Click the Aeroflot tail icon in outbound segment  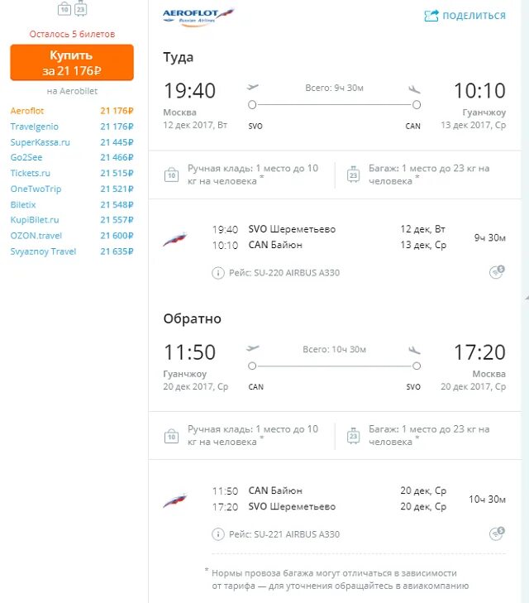(x=174, y=239)
